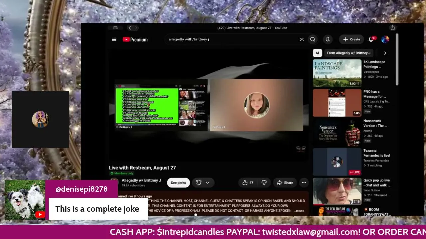
Task: Open the three-dot more actions menu
Action: coord(304,183)
